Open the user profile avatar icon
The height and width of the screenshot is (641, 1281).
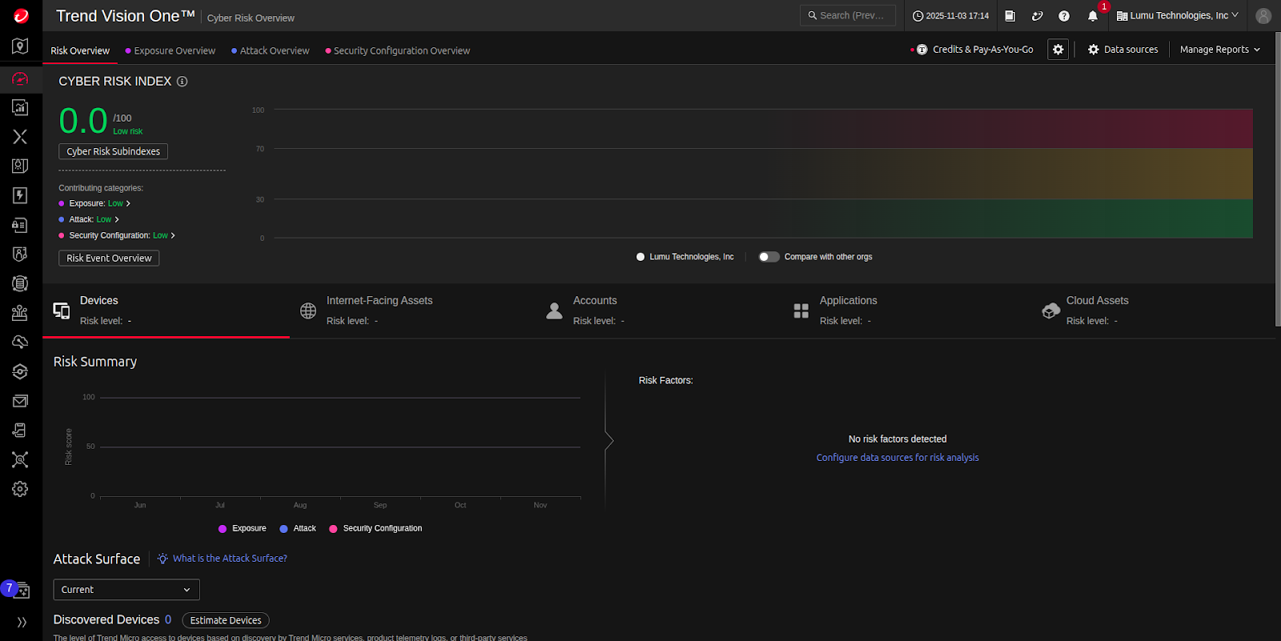coord(1263,16)
